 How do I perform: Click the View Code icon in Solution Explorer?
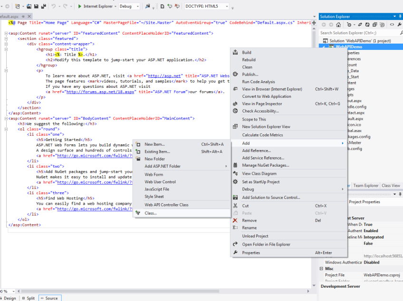click(392, 24)
